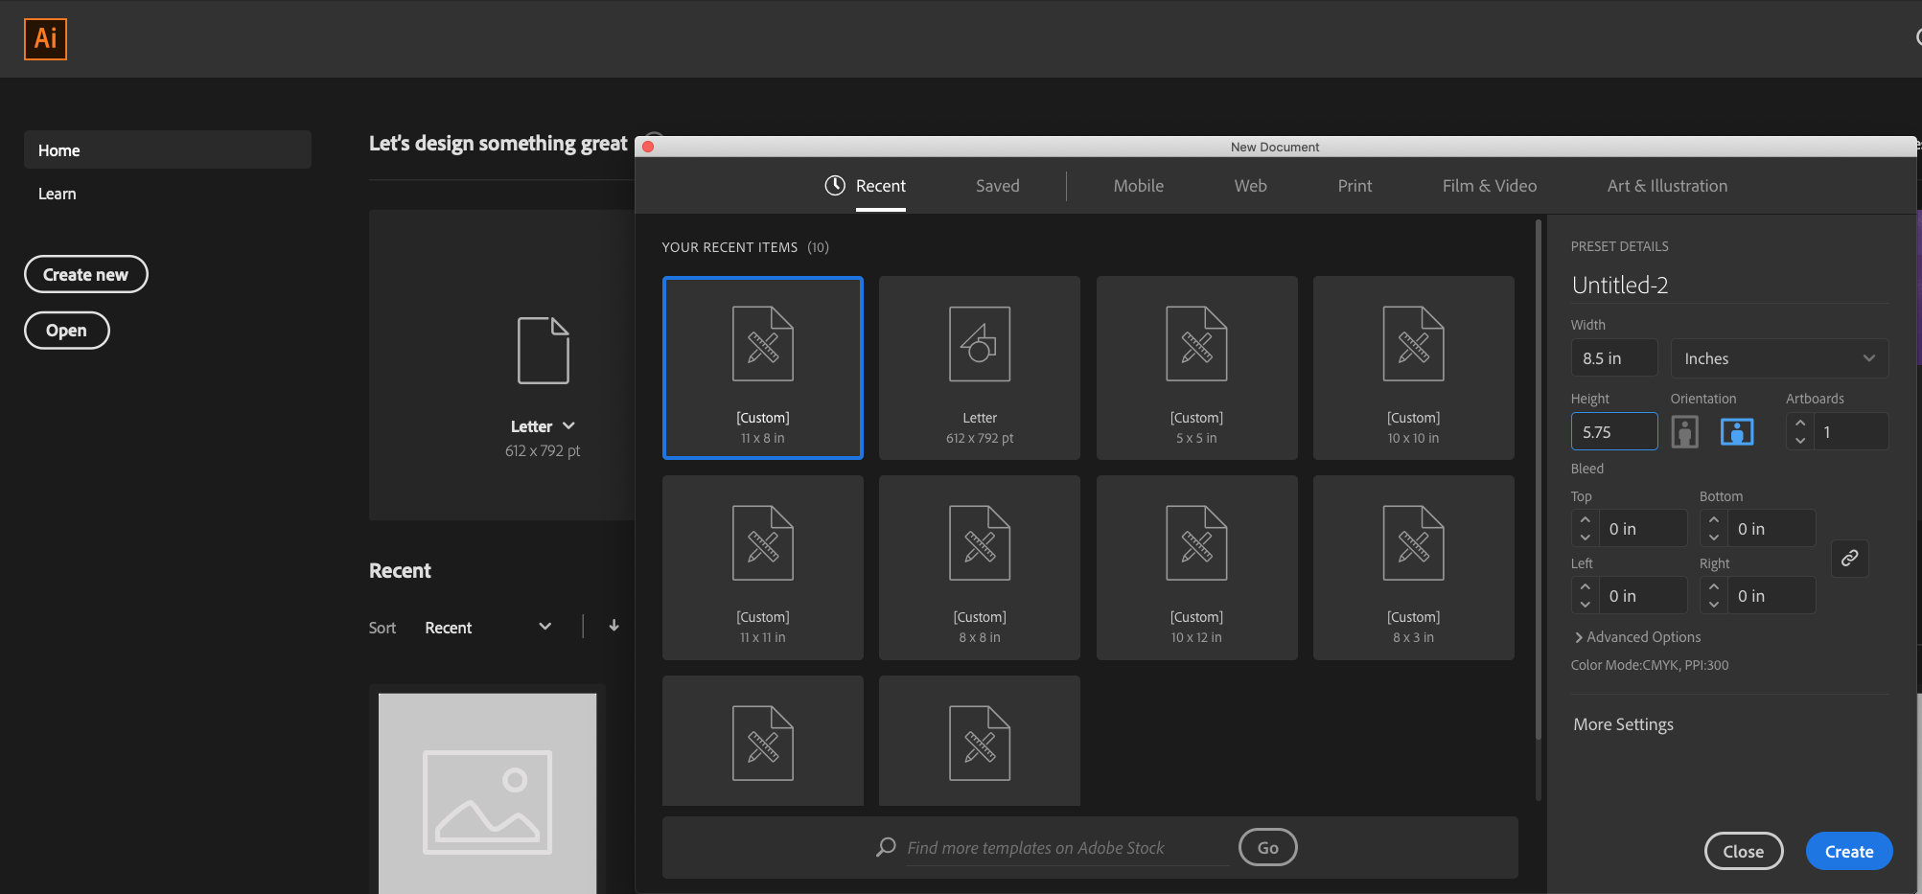Screen dimensions: 1922x894
Task: Open the Print tab
Action: pyautogui.click(x=1355, y=186)
